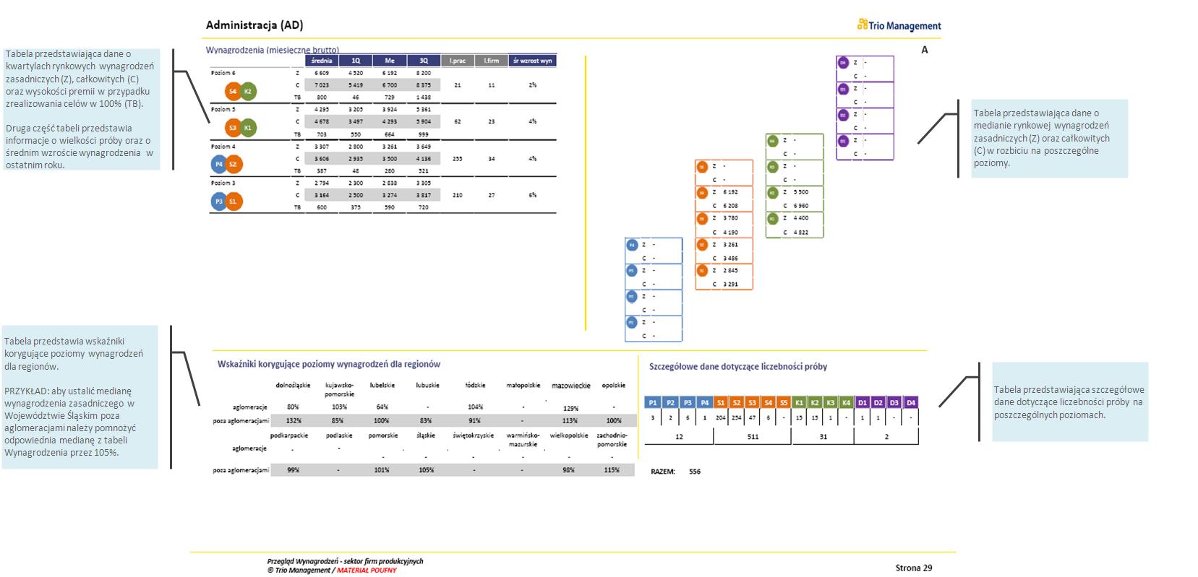Viewport: 1198px width, 577px height.
Task: Click Wynagrodzenia (miesięczne brutto) heading
Action: point(273,50)
